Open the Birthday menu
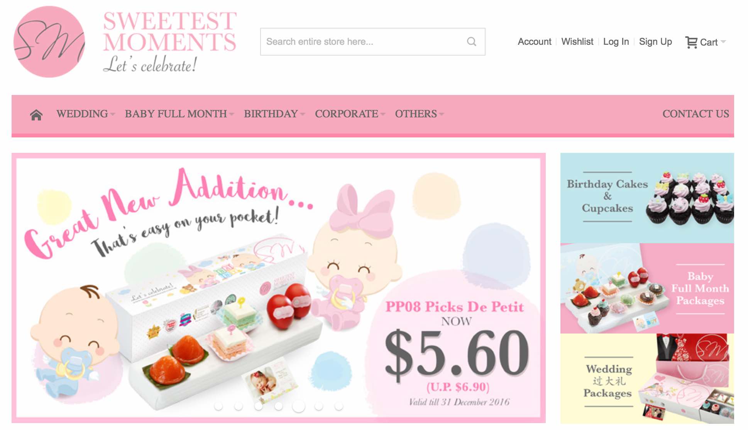748x430 pixels. [274, 114]
